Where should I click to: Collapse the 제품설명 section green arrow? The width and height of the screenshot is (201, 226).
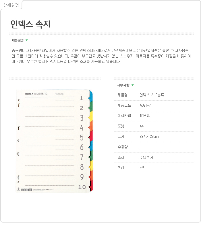(x=27, y=40)
